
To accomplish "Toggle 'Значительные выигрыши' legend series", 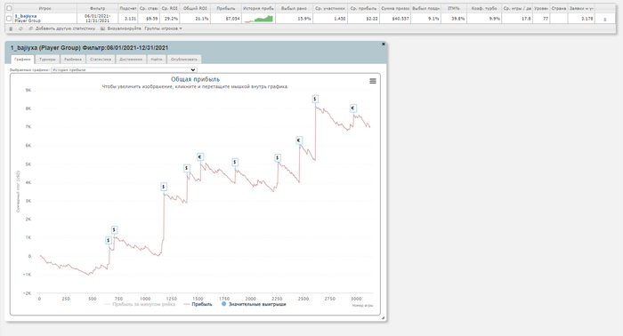I will [254, 304].
